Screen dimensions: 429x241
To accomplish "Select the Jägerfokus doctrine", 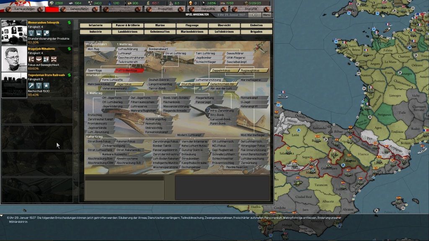I will pyautogui.click(x=129, y=84).
